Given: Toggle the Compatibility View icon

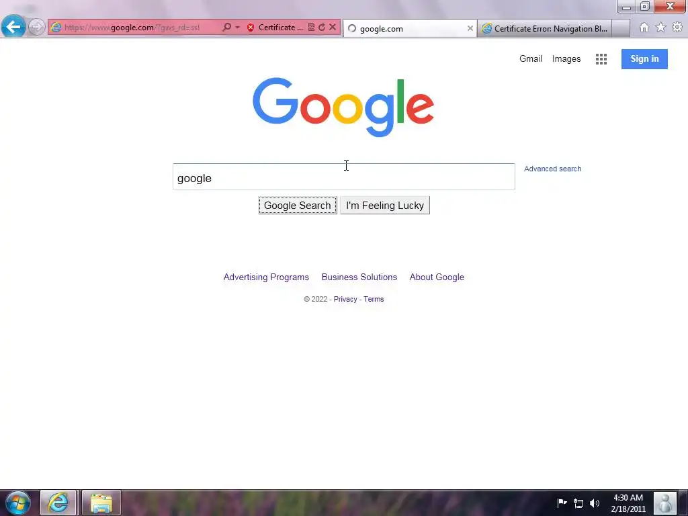Looking at the screenshot, I should point(311,27).
